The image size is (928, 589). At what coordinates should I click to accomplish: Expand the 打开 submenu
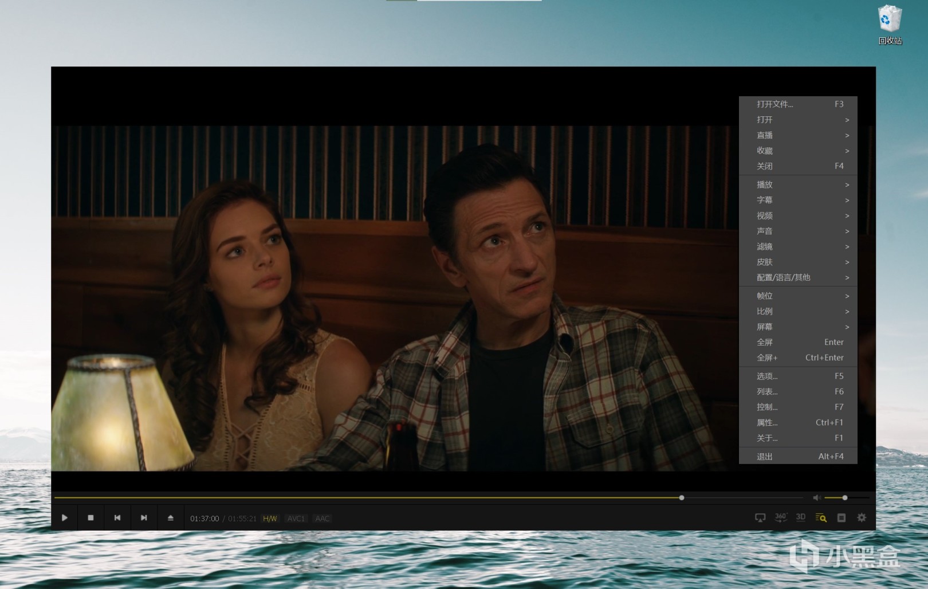(798, 120)
